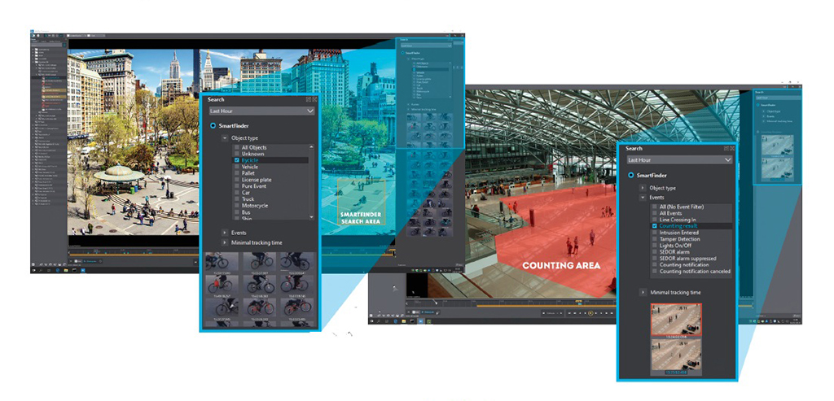Close the right Search panel with X icon
Screen dimensions: 834x401
[x=731, y=149]
